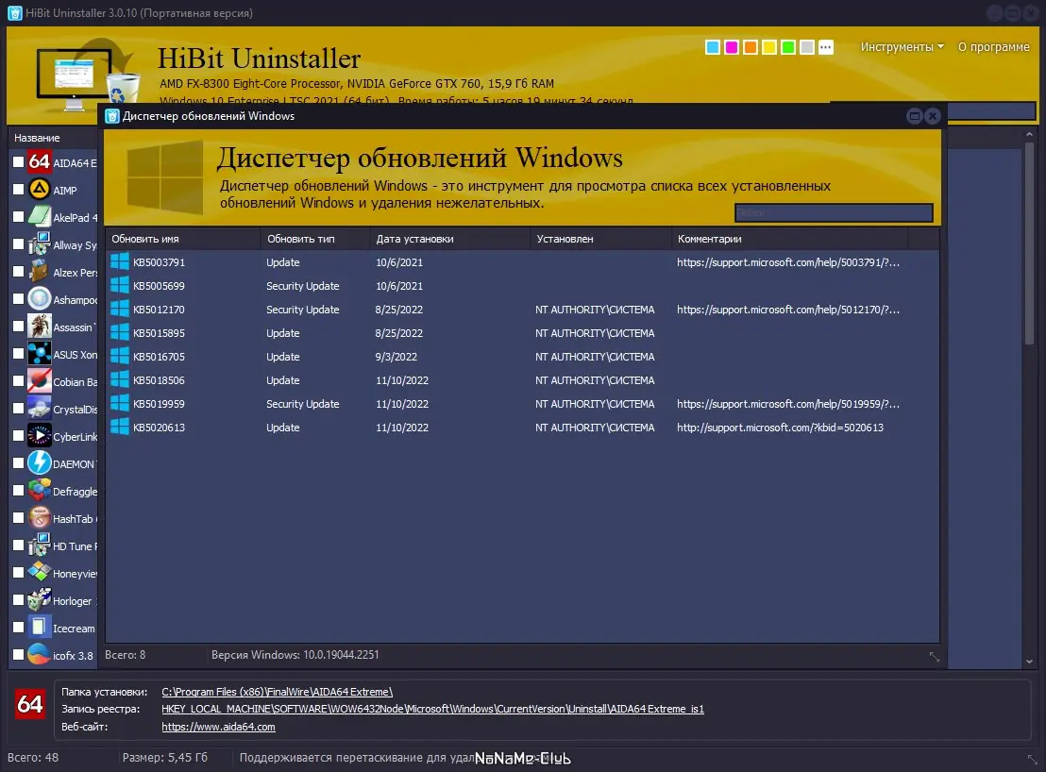Select the orange color theme swatch
This screenshot has height=772, width=1046.
click(x=750, y=47)
